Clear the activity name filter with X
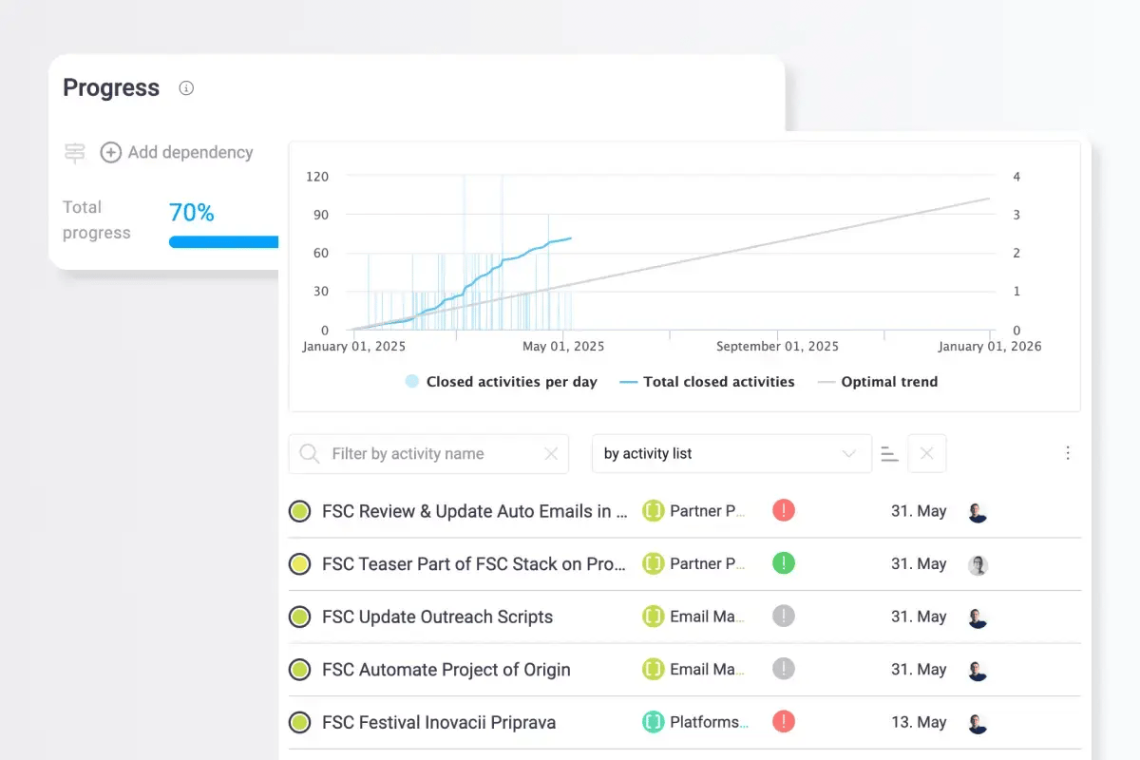The width and height of the screenshot is (1140, 760). point(551,454)
